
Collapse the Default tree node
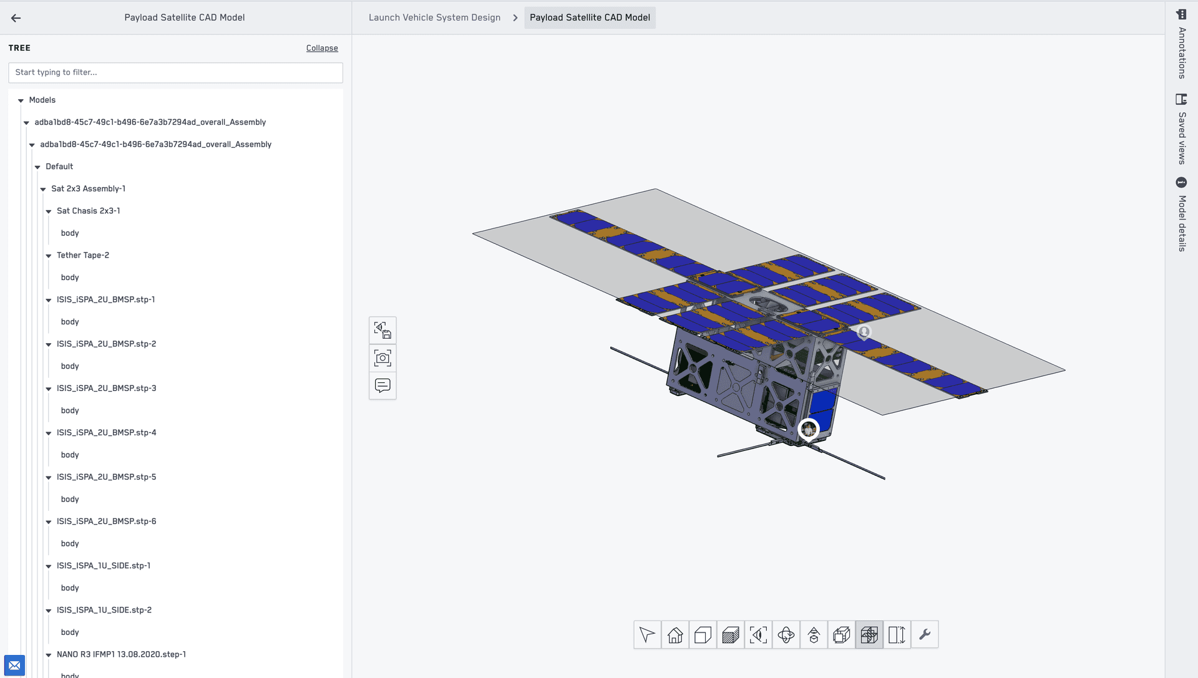(37, 167)
